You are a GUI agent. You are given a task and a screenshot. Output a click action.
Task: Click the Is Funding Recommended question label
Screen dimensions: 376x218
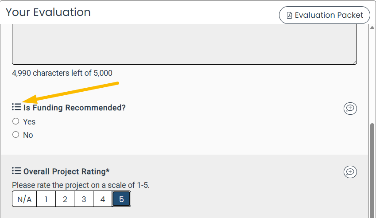(x=74, y=108)
